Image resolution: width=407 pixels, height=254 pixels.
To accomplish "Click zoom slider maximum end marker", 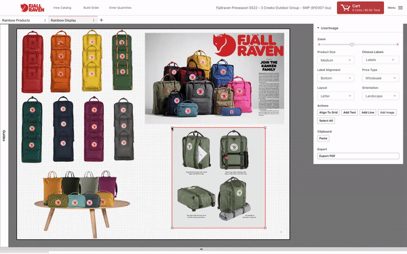I will click(x=398, y=45).
